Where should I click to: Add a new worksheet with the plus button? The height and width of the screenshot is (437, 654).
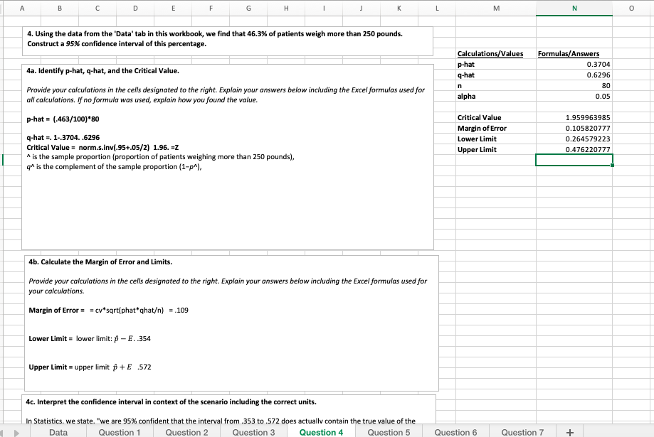[x=569, y=432]
